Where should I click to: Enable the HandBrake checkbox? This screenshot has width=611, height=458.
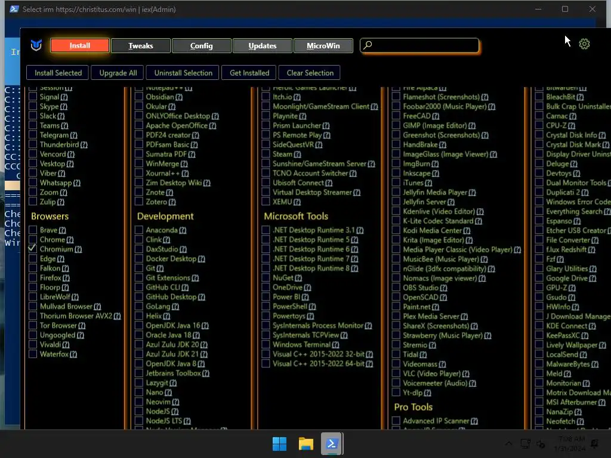(x=396, y=144)
